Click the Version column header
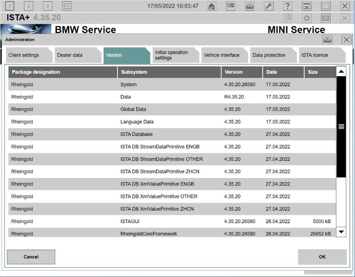Viewport: 355px width, 277px height. 242,72
